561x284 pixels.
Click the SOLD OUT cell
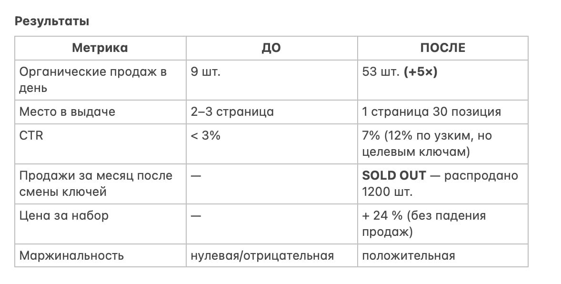pos(439,183)
